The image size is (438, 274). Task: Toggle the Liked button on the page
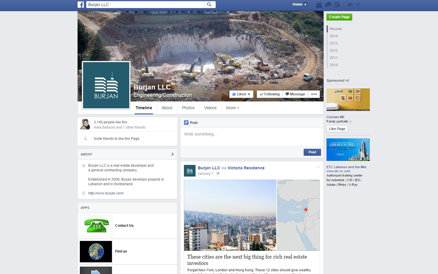[241, 94]
